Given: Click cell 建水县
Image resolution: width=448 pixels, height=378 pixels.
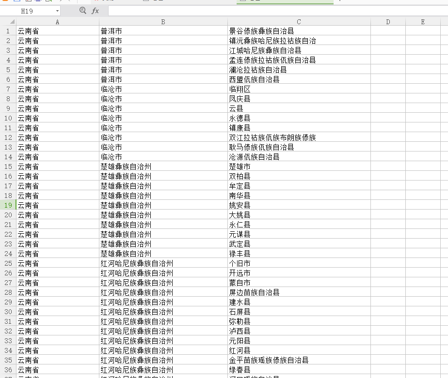Looking at the screenshot, I should tap(299, 302).
